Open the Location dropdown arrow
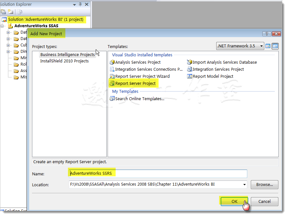This screenshot has width=287, height=216. [244, 185]
